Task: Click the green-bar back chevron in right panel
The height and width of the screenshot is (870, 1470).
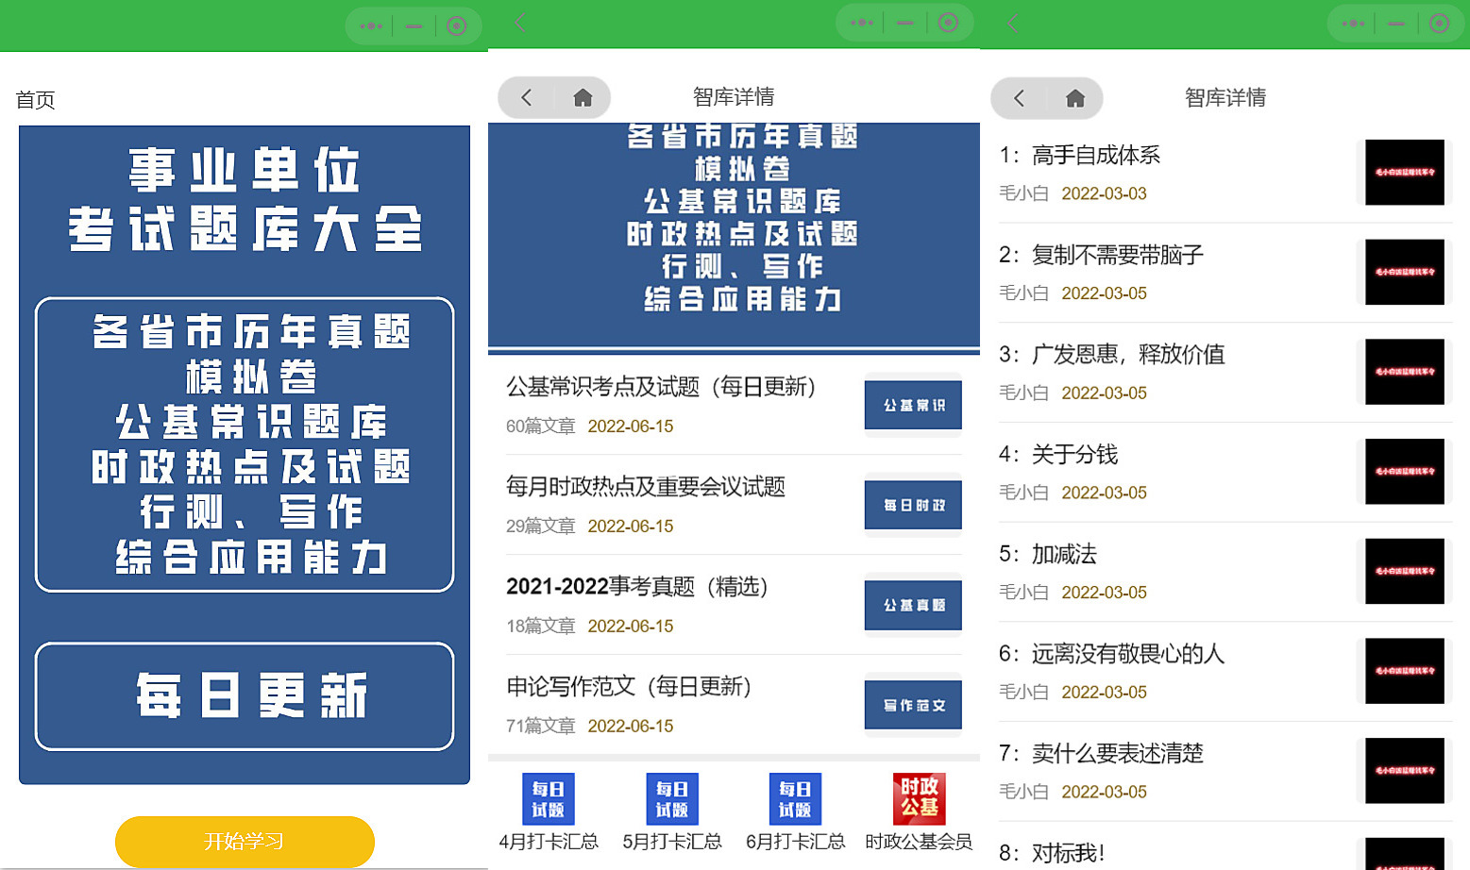Action: [x=1013, y=24]
